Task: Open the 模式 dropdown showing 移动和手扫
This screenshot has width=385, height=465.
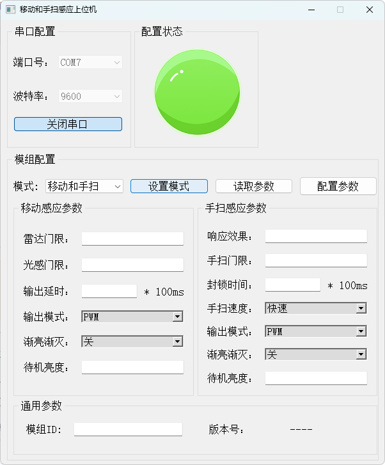Action: click(84, 186)
